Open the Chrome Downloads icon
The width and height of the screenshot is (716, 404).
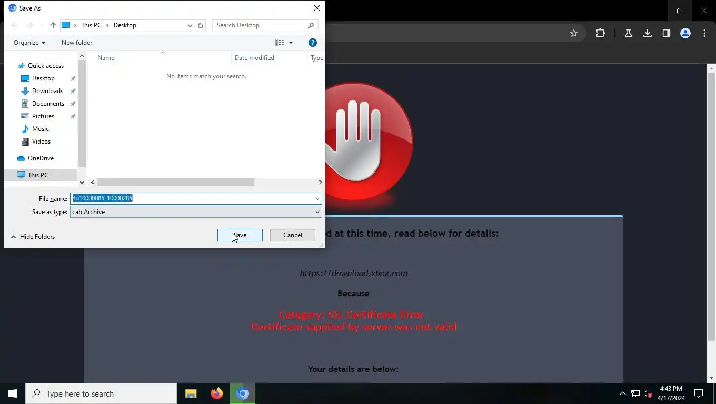[648, 33]
